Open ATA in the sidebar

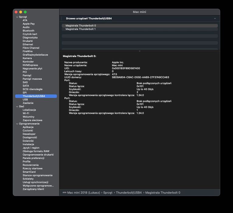pyautogui.click(x=25, y=20)
